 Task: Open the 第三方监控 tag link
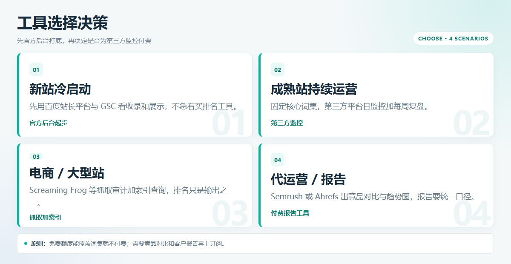[x=287, y=123]
